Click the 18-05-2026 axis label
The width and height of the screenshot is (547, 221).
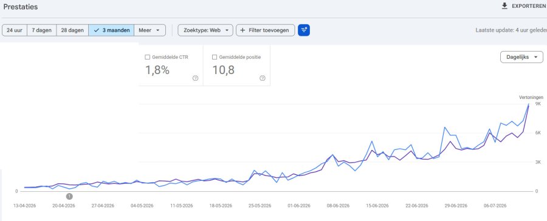[221, 206]
